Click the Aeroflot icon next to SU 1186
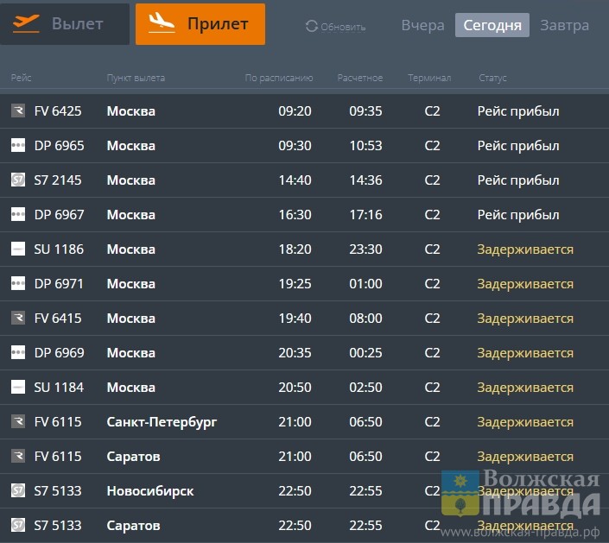609x543 pixels. click(x=18, y=249)
